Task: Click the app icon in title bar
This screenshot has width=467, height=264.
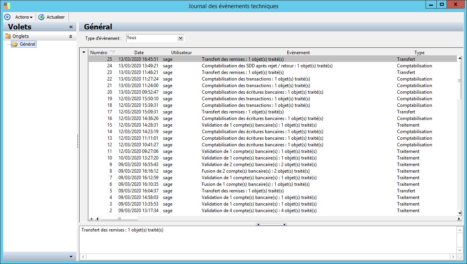Action: [7, 6]
